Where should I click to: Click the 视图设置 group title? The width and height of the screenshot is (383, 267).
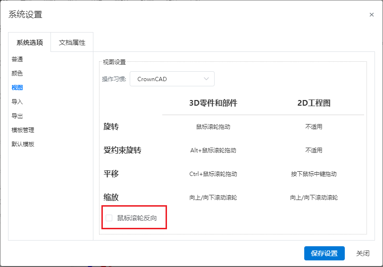pos(114,62)
